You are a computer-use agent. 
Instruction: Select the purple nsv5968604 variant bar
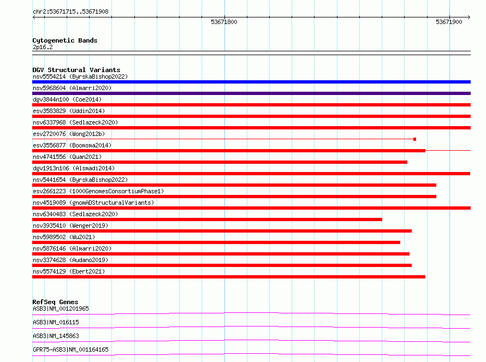point(251,93)
